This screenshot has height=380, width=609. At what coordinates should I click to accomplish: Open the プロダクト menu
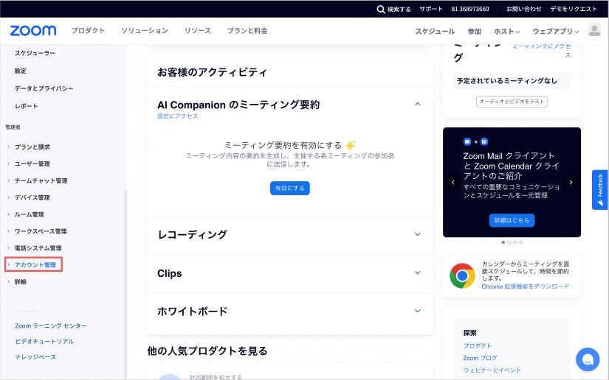(88, 31)
